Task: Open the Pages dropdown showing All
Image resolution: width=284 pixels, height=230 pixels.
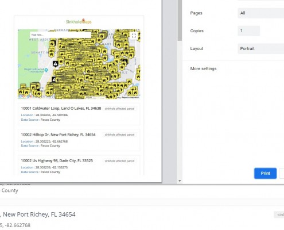Action: tap(261, 13)
